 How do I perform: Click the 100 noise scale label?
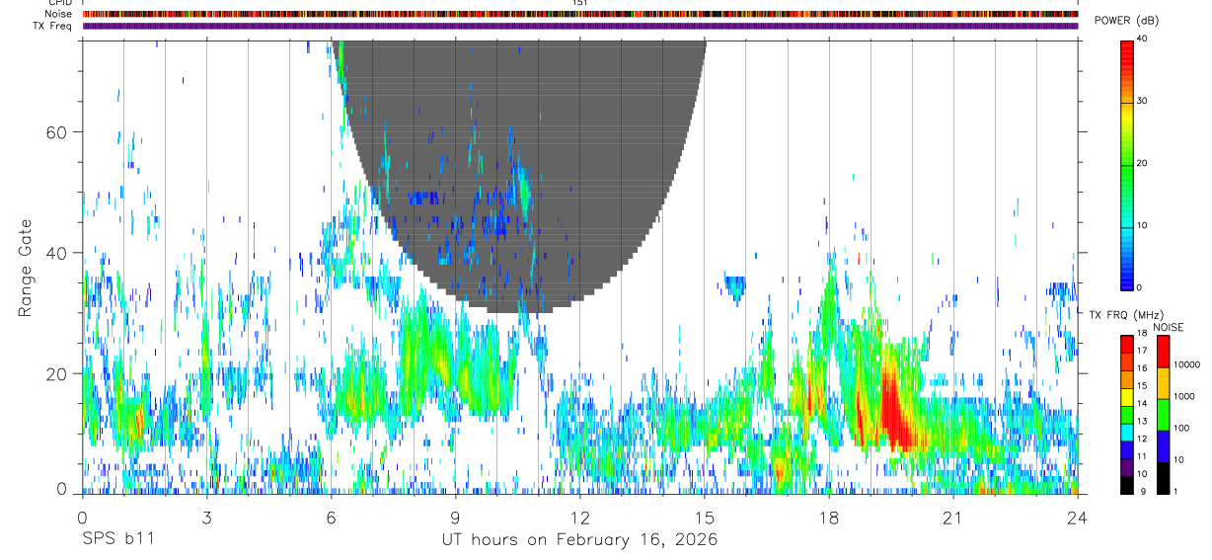tap(1180, 428)
